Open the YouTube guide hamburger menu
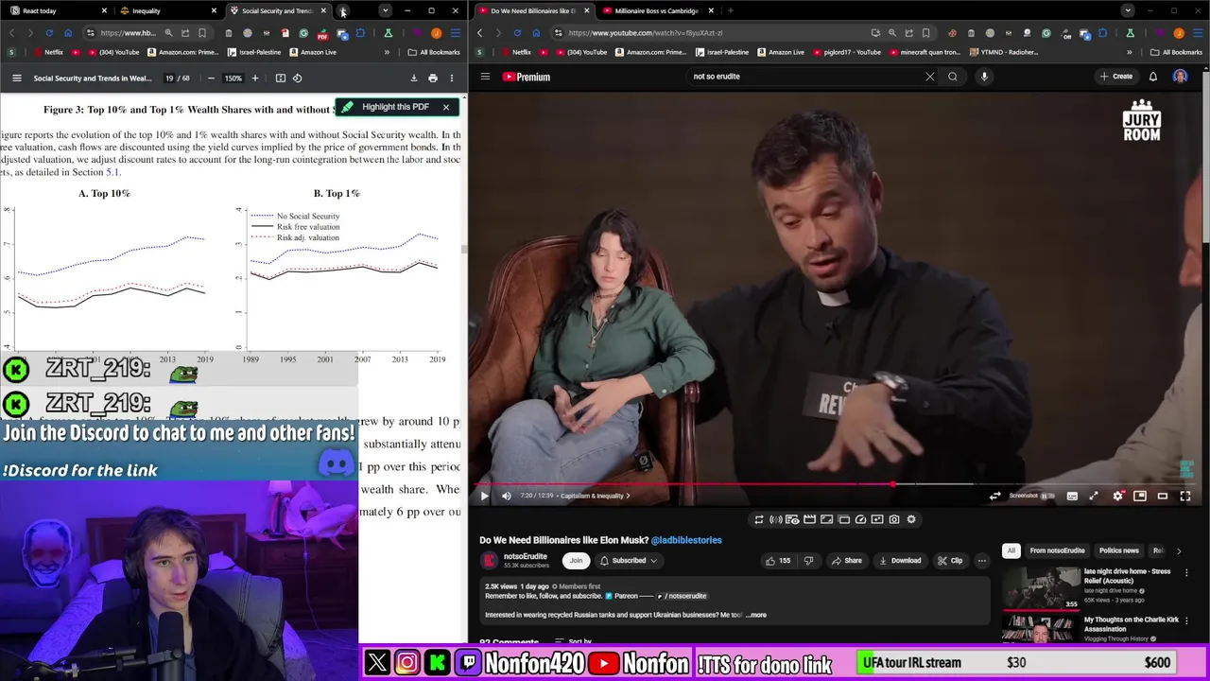Image resolution: width=1210 pixels, height=681 pixels. 485,77
